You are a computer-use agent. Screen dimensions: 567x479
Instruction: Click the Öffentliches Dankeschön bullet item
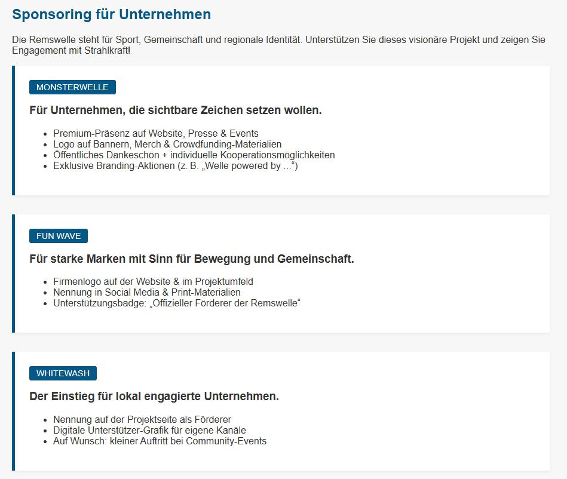coord(194,155)
